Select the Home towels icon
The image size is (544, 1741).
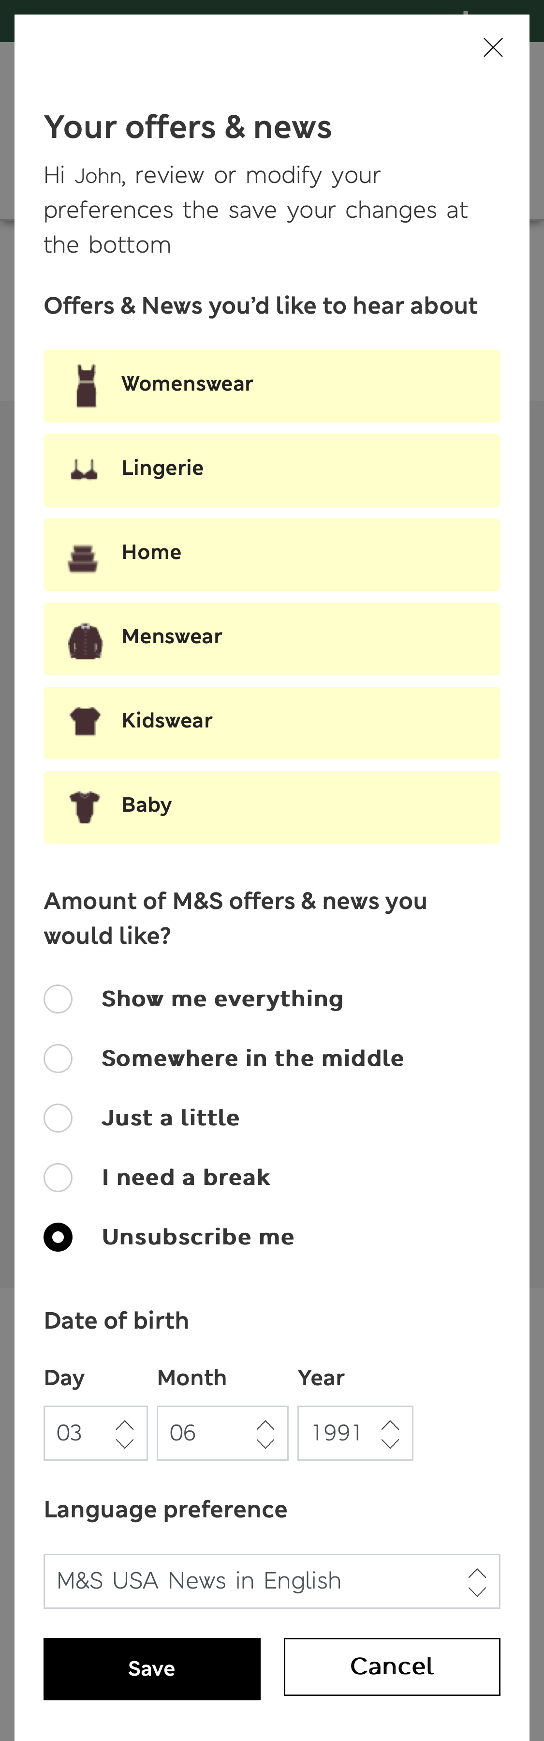tap(84, 554)
